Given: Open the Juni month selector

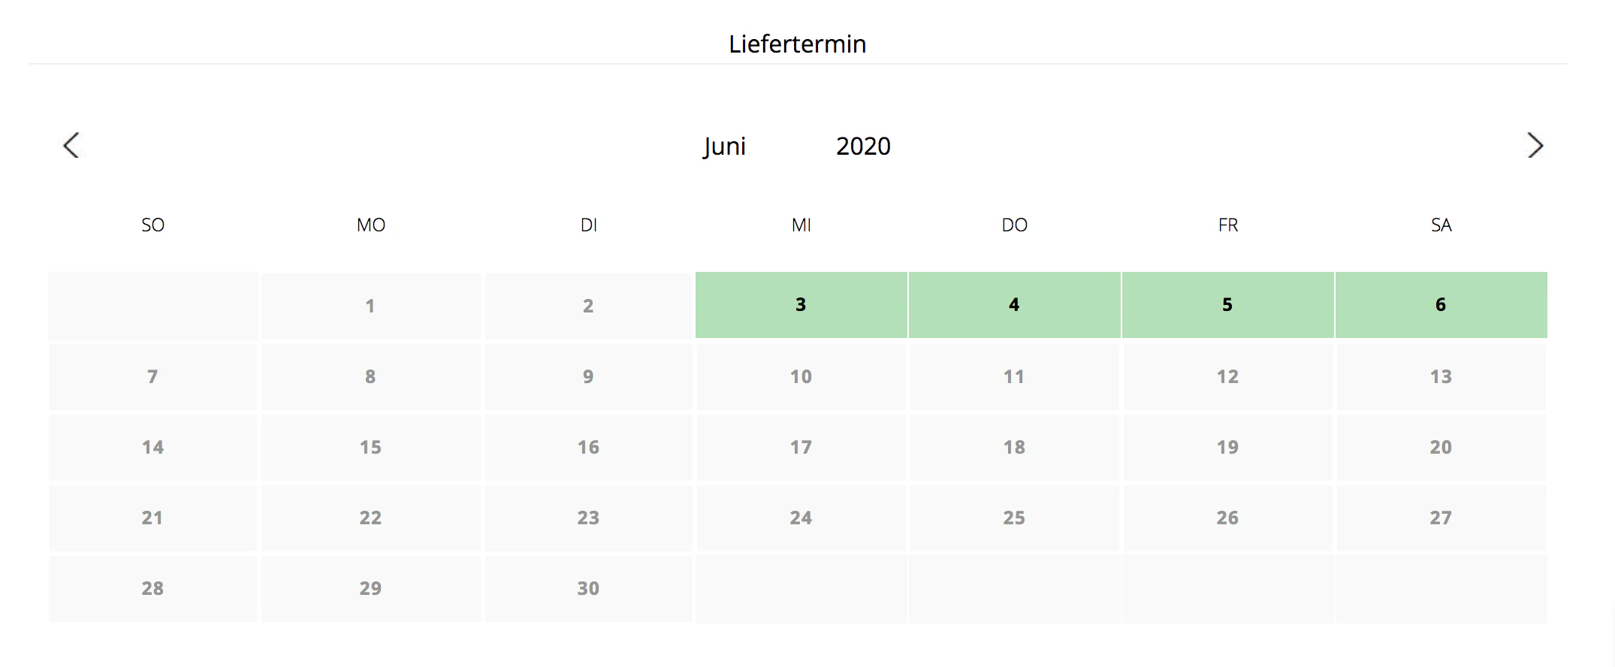Looking at the screenshot, I should [725, 146].
